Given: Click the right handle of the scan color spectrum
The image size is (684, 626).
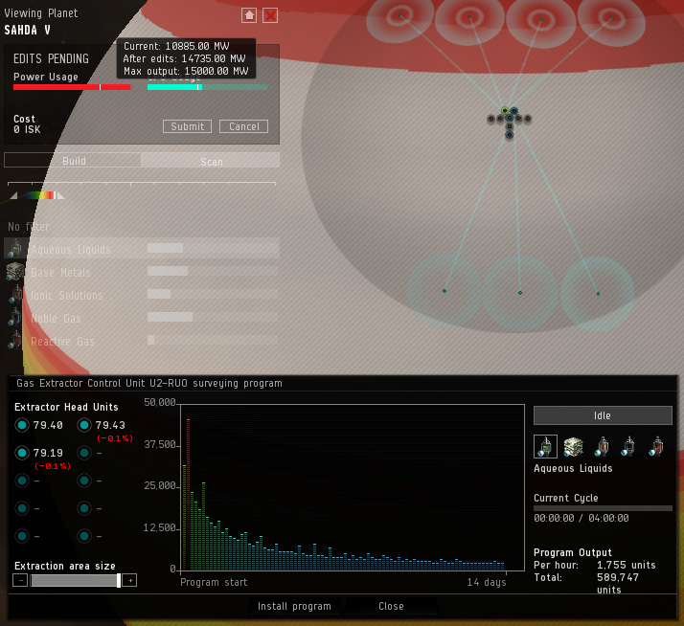Looking at the screenshot, I should tap(60, 195).
